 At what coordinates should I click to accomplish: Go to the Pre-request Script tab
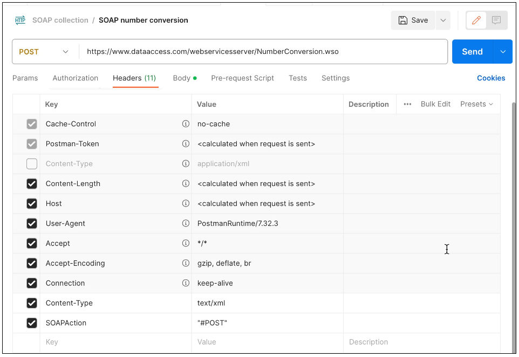coord(243,78)
